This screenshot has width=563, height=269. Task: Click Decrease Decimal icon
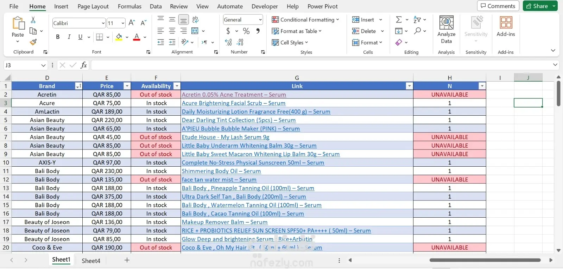[x=240, y=42]
